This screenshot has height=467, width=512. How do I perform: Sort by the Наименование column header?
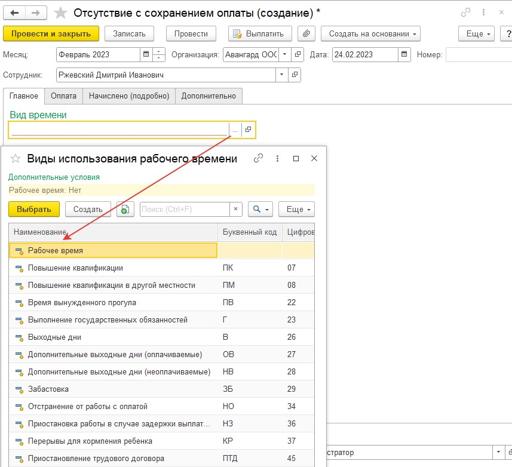pos(113,232)
